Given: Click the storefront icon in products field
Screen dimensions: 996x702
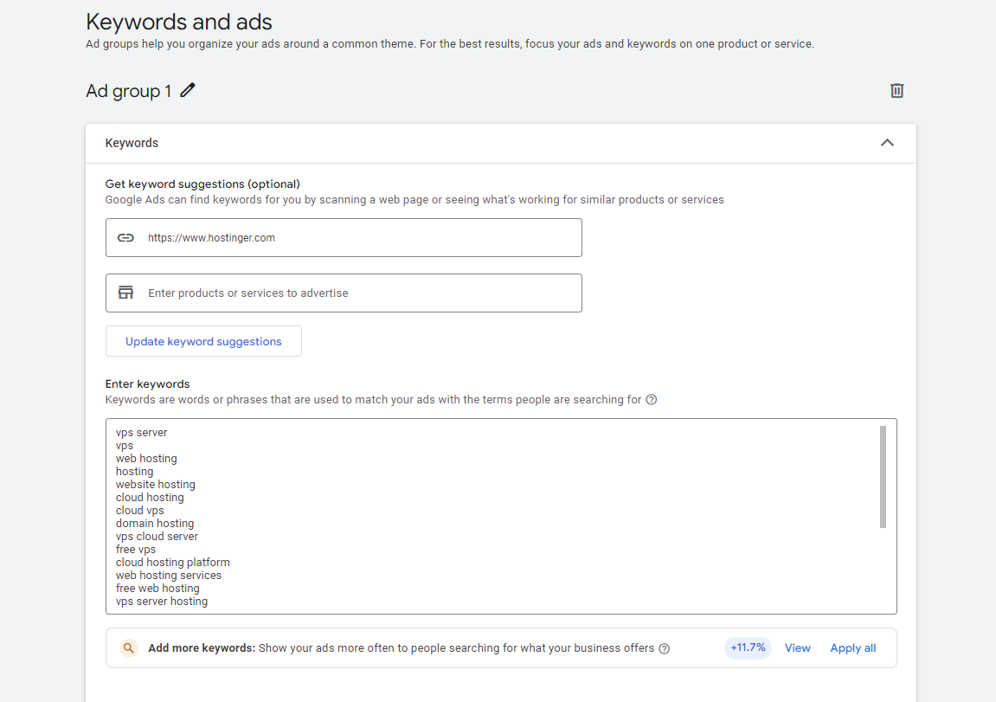Looking at the screenshot, I should 126,293.
